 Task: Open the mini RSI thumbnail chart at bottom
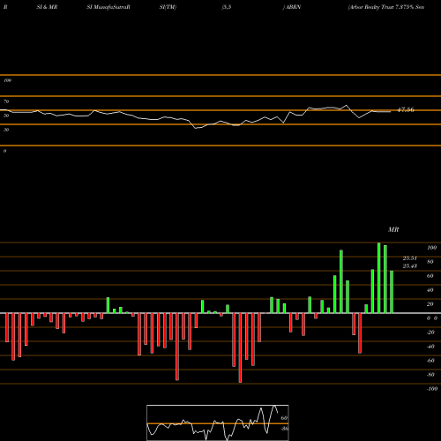(218, 422)
